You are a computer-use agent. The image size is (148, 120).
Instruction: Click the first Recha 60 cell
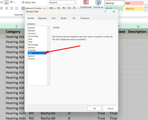tap(48, 113)
